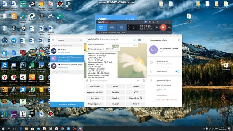The width and height of the screenshot is (233, 131).
Task: Take a screenshot with Bandicam camera icon
Action: click(x=169, y=28)
